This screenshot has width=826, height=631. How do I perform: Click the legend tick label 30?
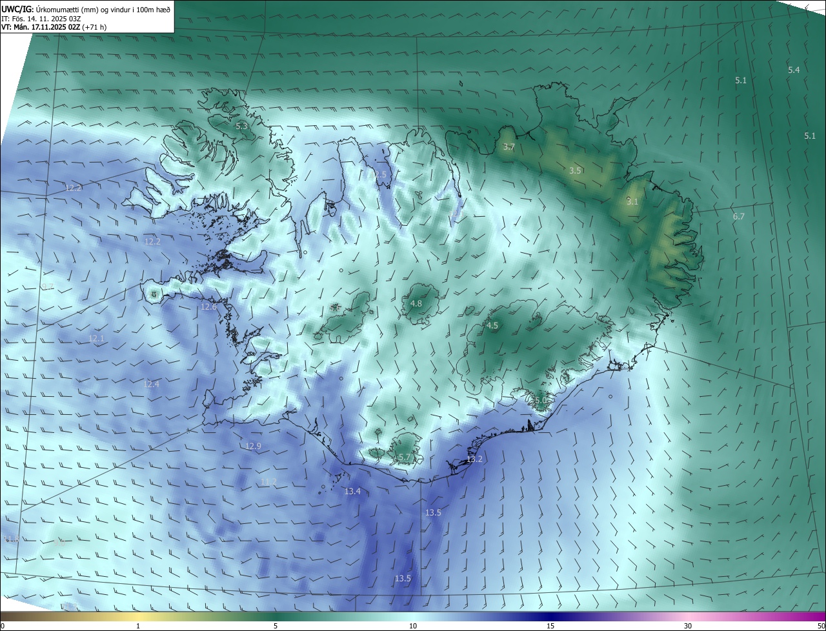coord(688,626)
